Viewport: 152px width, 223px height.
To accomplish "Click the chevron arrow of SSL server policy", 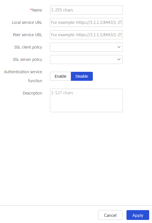I will pyautogui.click(x=119, y=59).
